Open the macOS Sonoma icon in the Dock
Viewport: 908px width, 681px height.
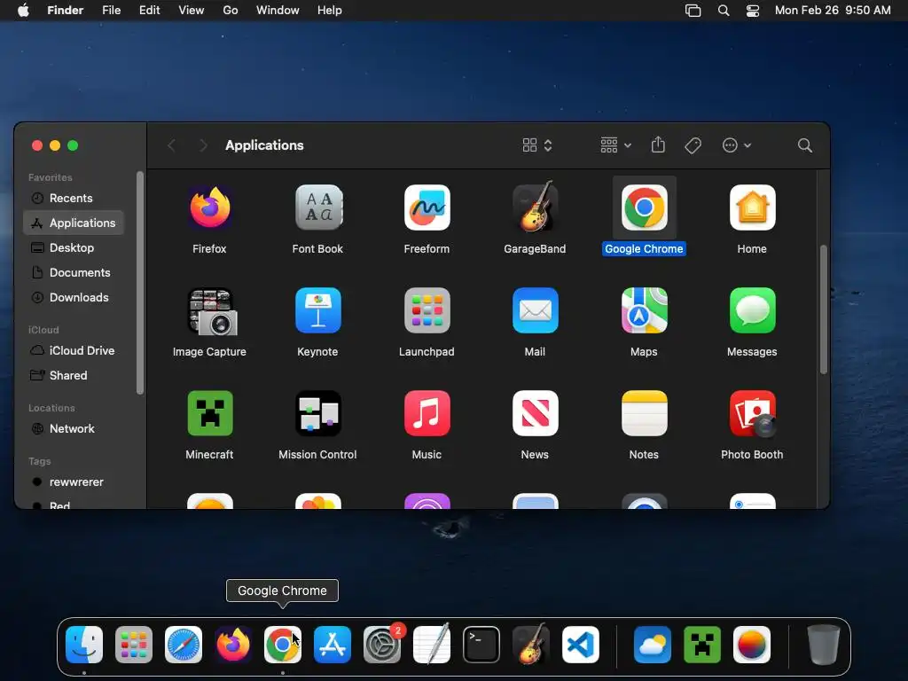(x=752, y=645)
